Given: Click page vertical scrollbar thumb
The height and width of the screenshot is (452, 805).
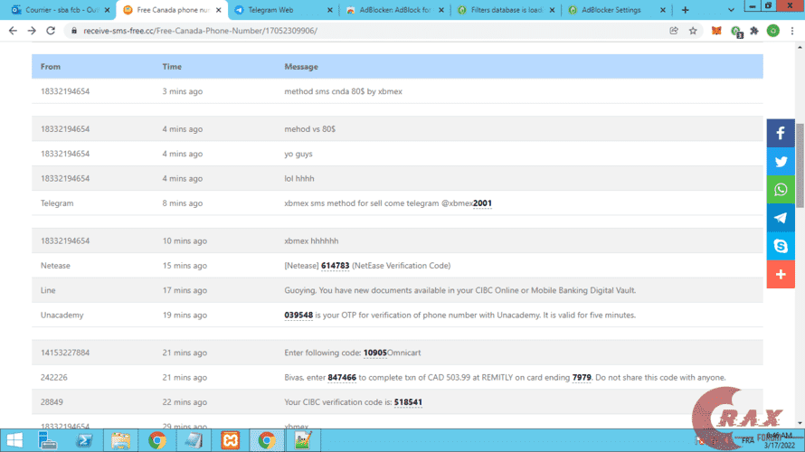Looking at the screenshot, I should point(800,165).
